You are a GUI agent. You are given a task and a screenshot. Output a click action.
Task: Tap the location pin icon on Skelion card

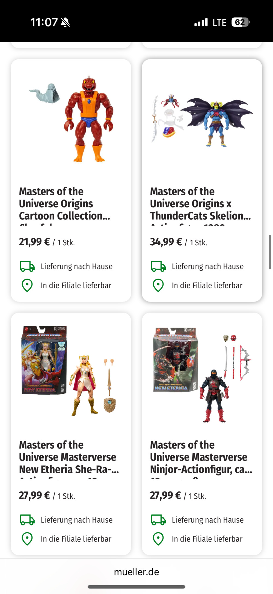click(x=158, y=286)
